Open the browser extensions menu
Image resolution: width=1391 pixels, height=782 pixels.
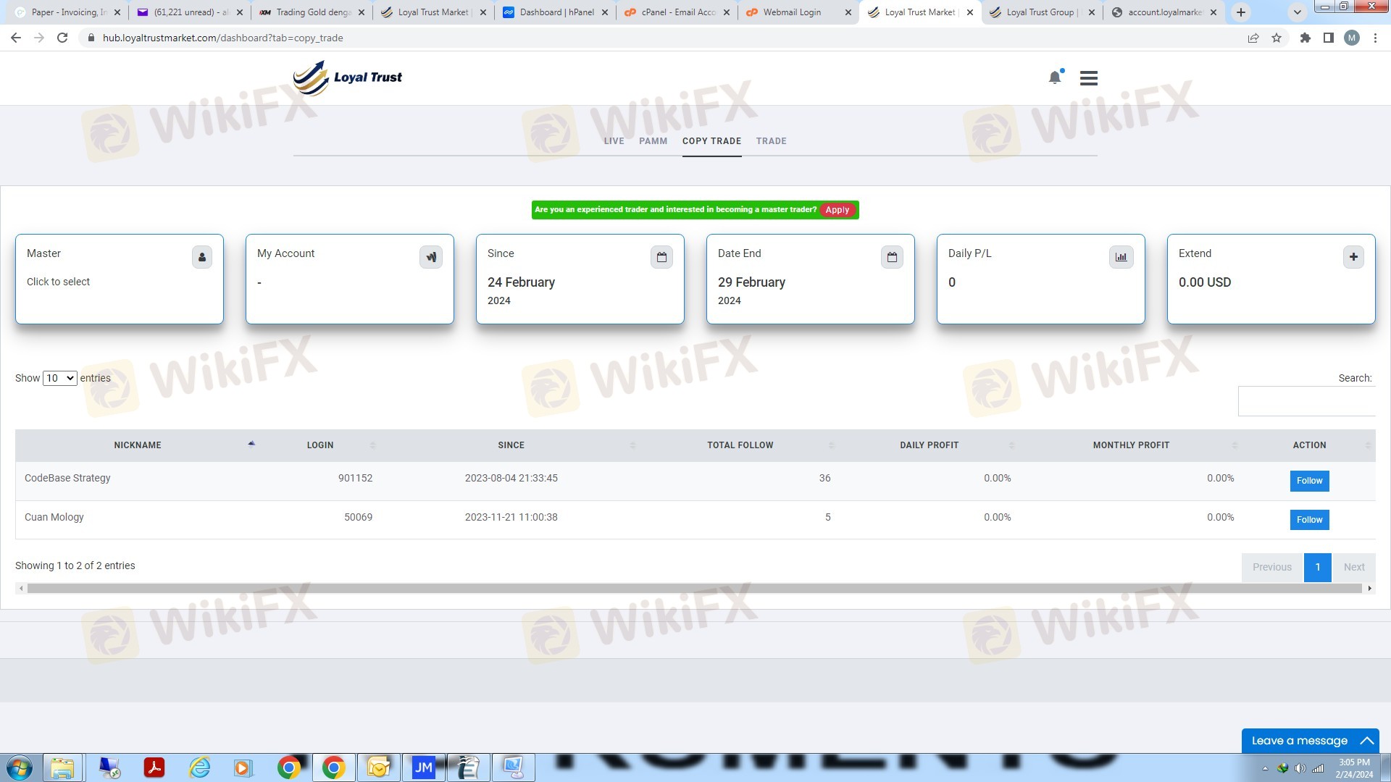(x=1305, y=38)
